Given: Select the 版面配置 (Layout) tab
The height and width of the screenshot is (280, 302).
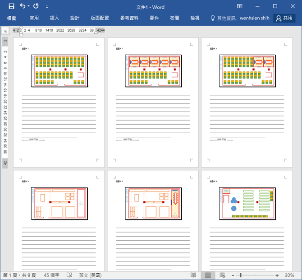Looking at the screenshot, I should pos(100,18).
